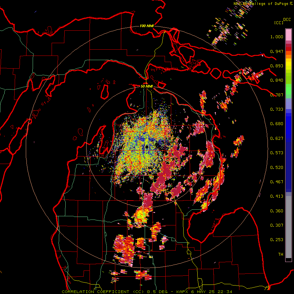Viewport: 294px width, 294px height.
Task: Select the 0.307 scale value
Action: [277, 225]
